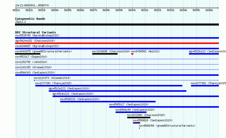Select the 8694k ruler position label
Screen dimensions: 226x138
183,10
